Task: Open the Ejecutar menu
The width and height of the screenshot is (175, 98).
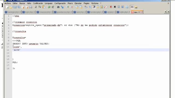Action: tap(78, 3)
